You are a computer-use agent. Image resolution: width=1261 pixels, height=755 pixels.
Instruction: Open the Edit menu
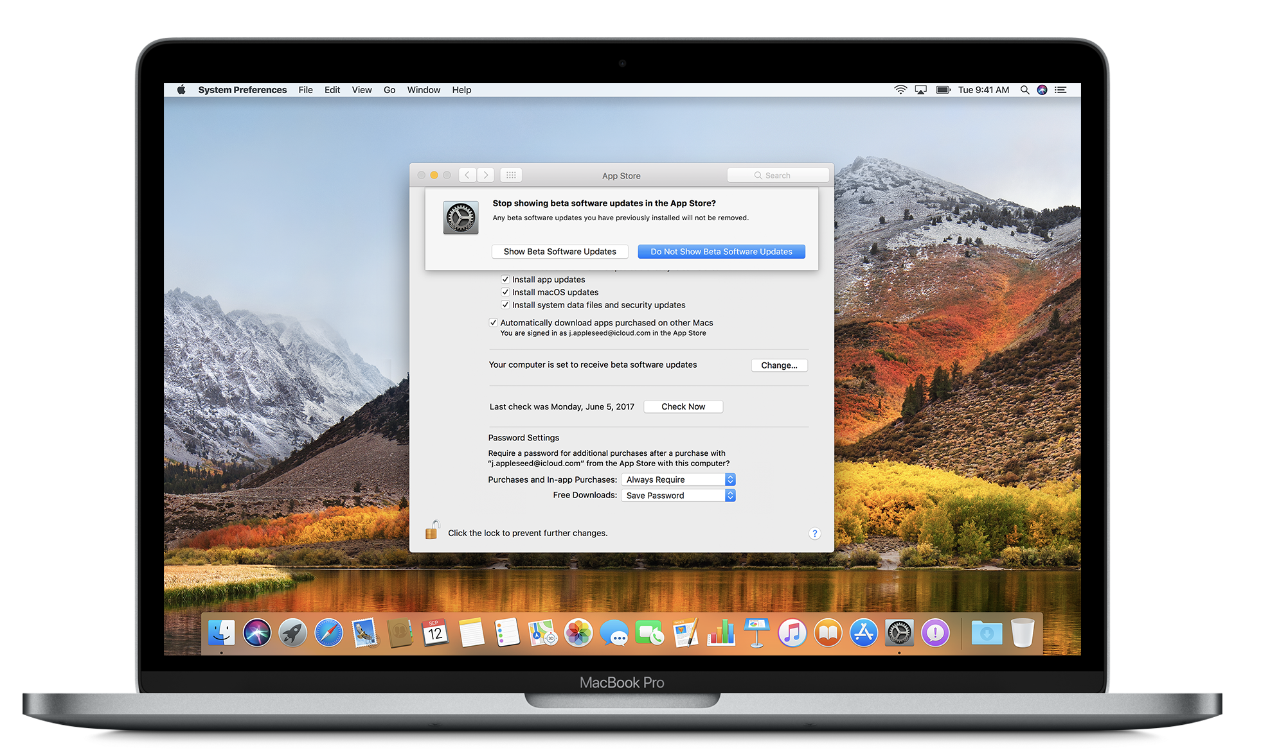[x=332, y=90]
